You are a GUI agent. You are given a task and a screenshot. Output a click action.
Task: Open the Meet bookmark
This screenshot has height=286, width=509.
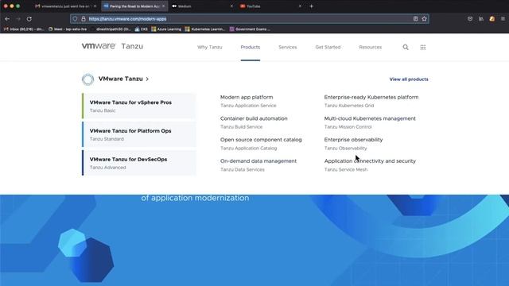(68, 29)
